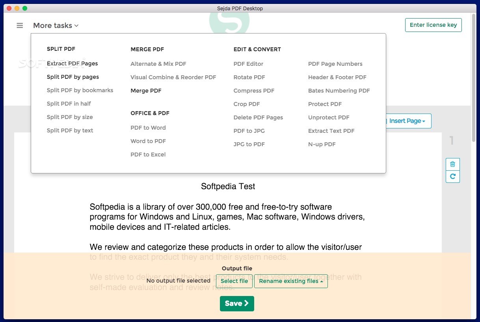Image resolution: width=480 pixels, height=322 pixels.
Task: Rotate the page with the rotate icon
Action: [452, 177]
